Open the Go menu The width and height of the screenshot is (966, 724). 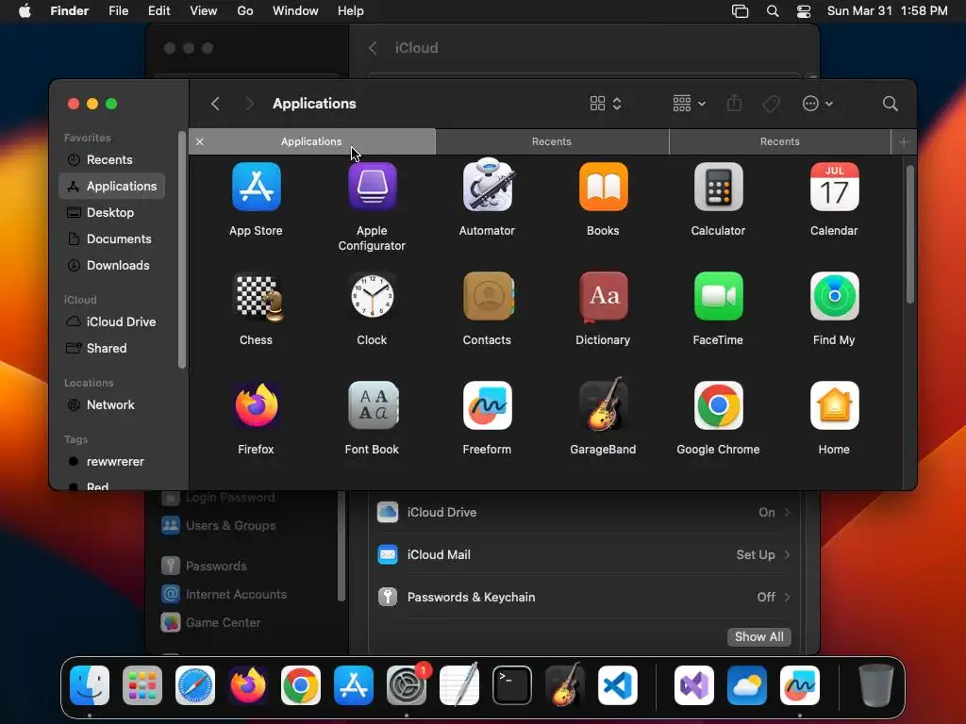point(245,11)
